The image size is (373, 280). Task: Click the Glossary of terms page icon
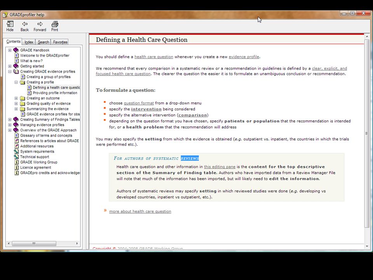click(x=17, y=135)
